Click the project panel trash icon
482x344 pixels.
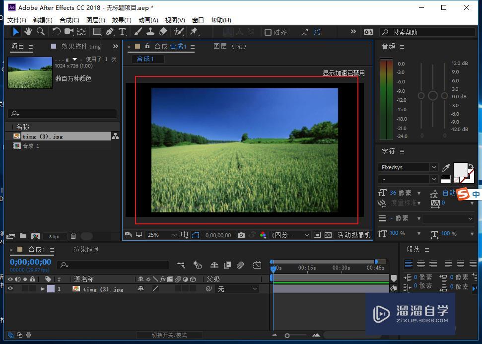73,236
